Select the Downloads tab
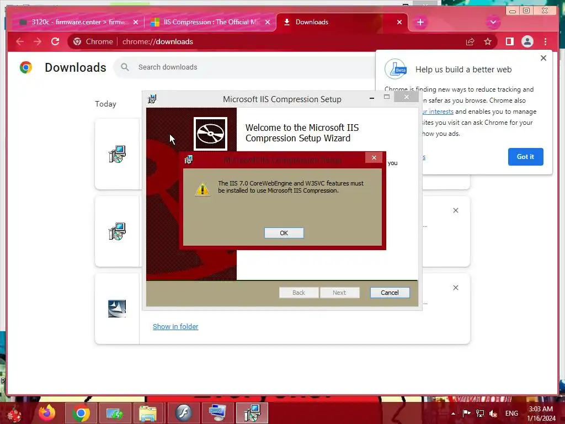Viewport: 565px width, 424px height. pos(342,22)
